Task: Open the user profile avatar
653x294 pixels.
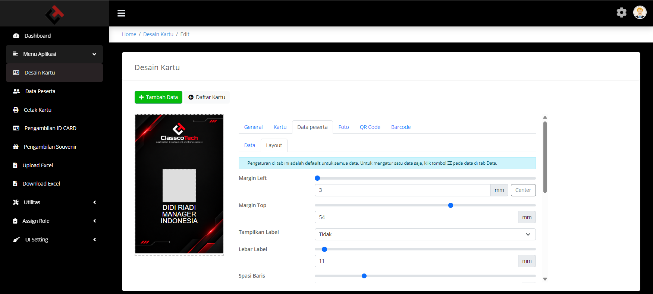Action: tap(640, 13)
